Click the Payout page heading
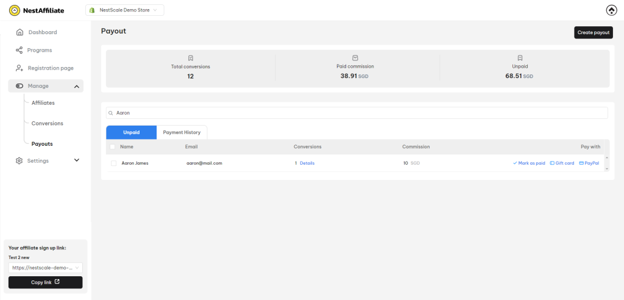This screenshot has width=624, height=300. (x=113, y=31)
